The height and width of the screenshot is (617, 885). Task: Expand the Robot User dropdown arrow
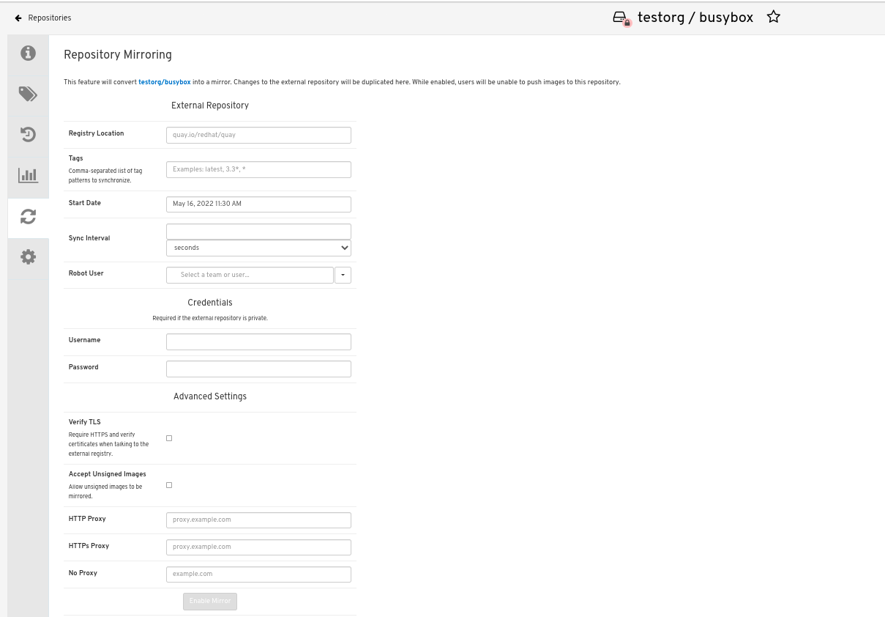(343, 275)
